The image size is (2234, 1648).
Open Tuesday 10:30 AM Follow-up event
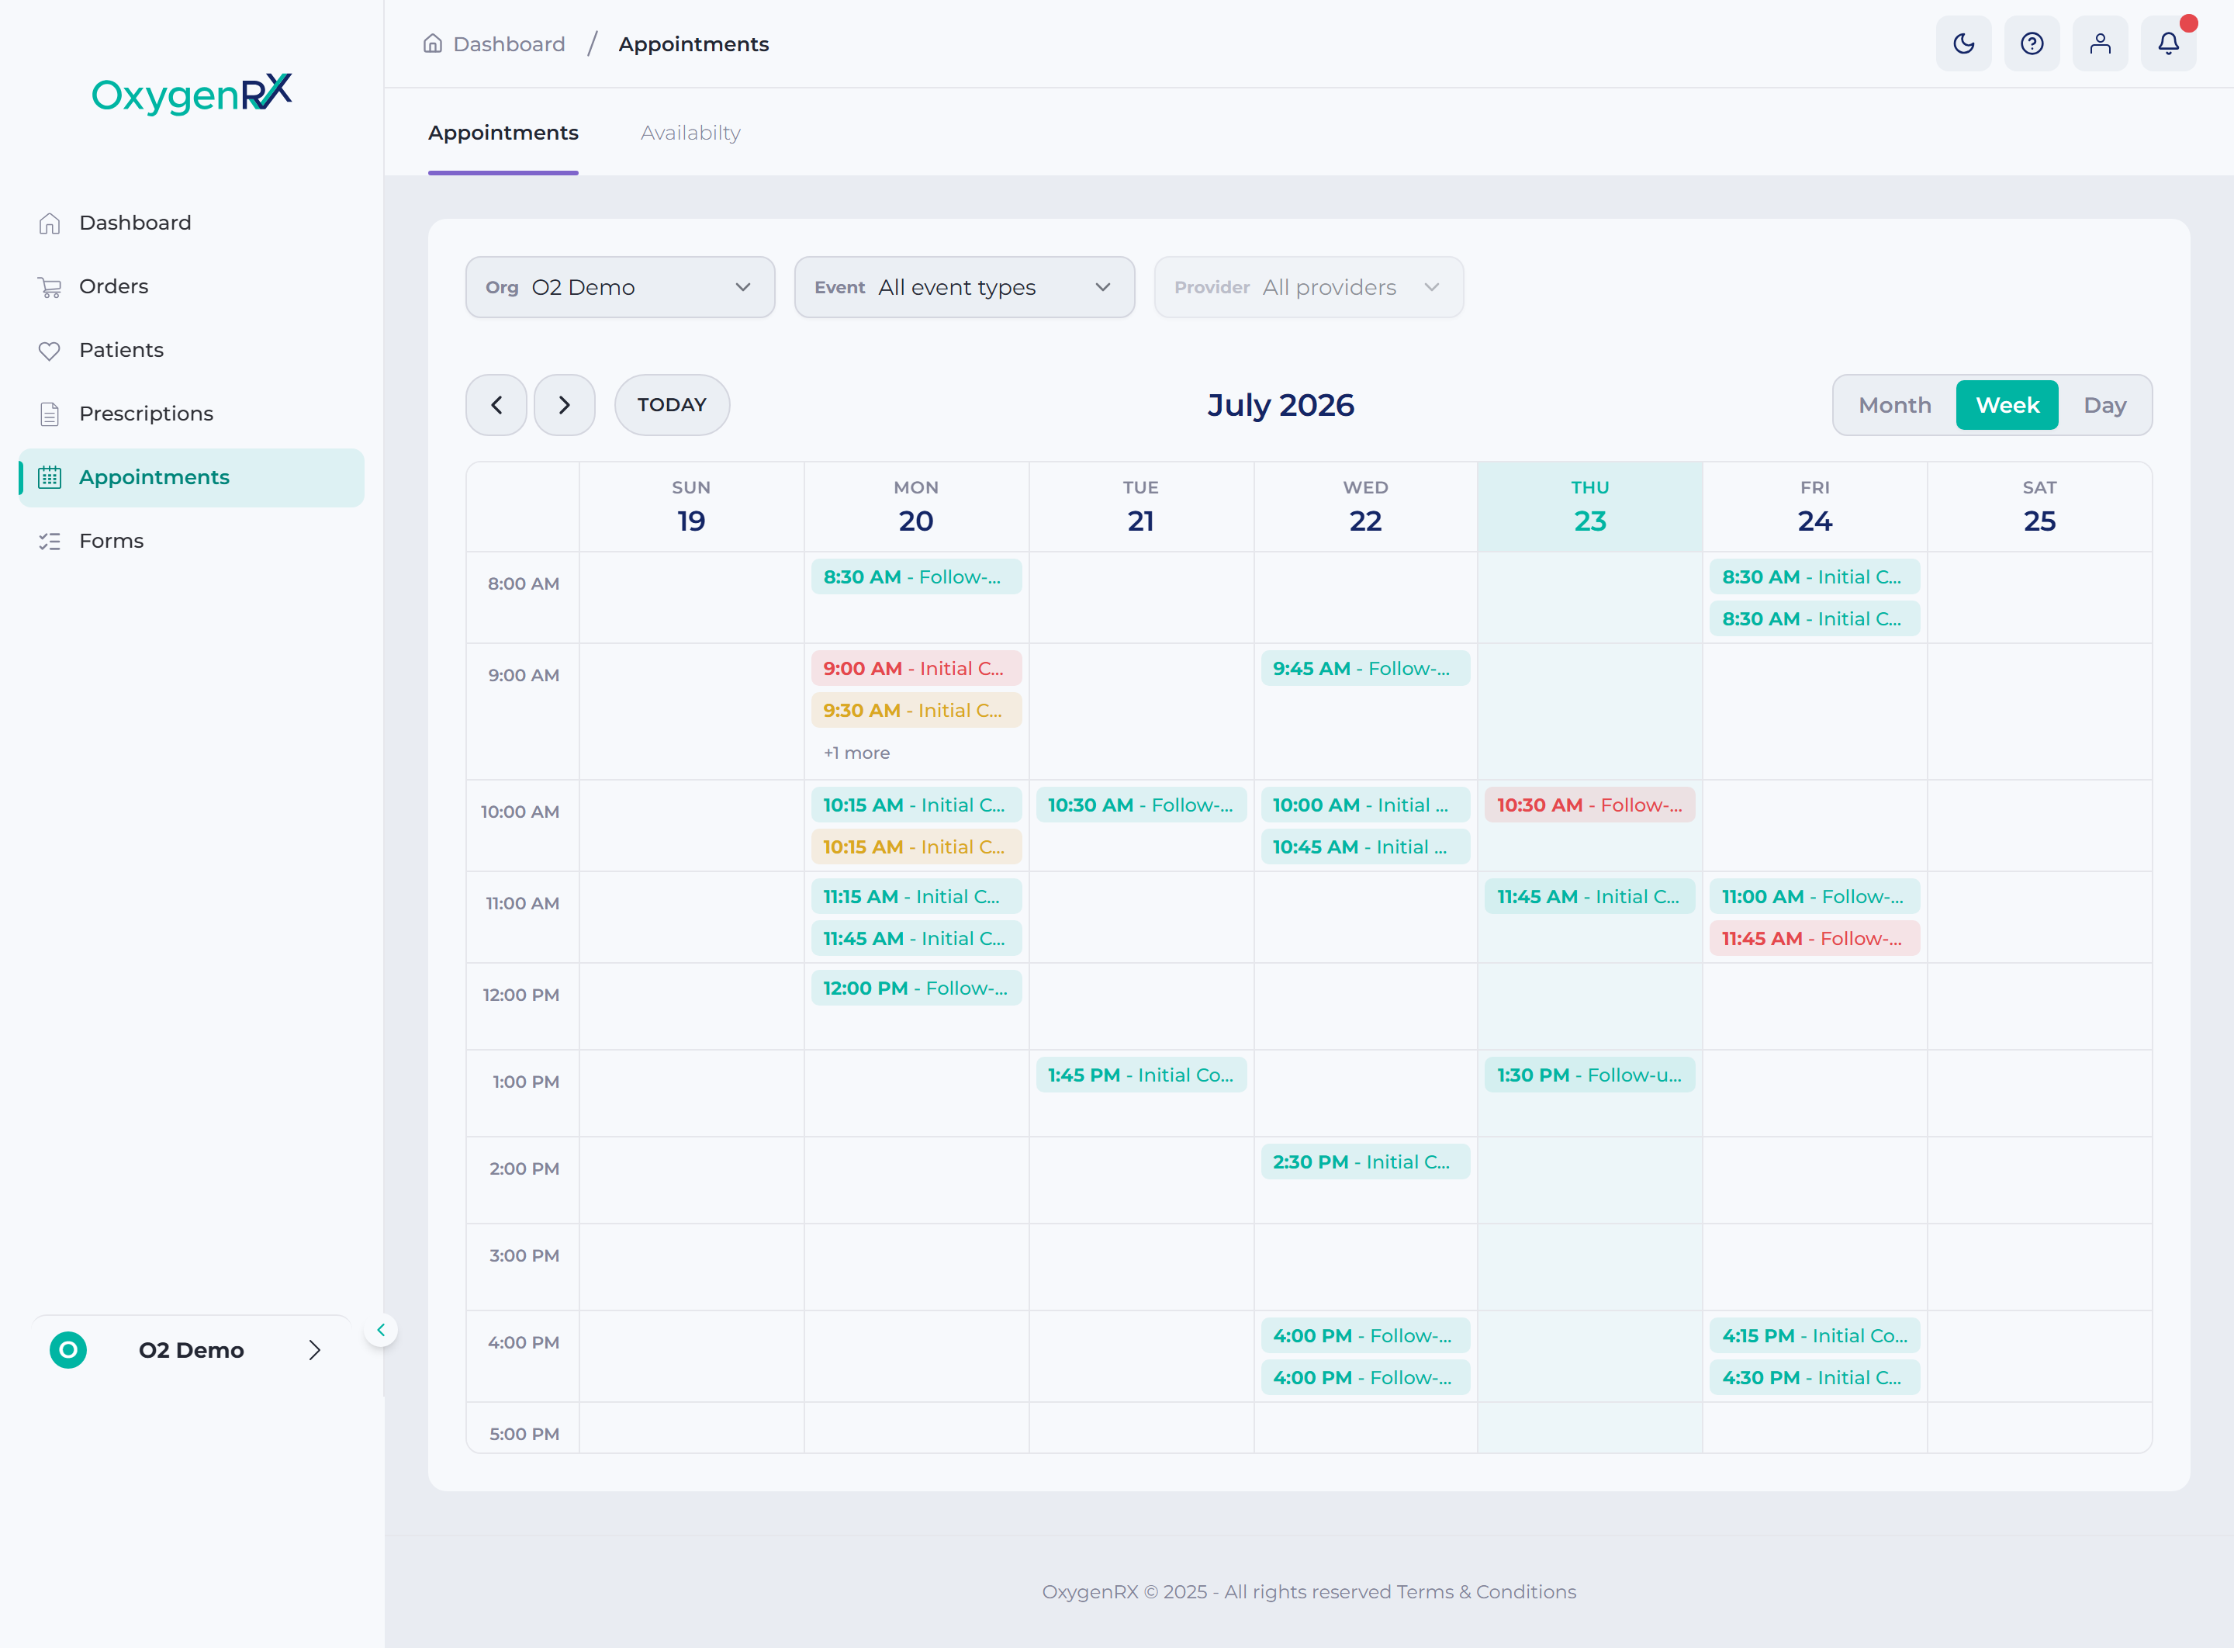click(1141, 805)
